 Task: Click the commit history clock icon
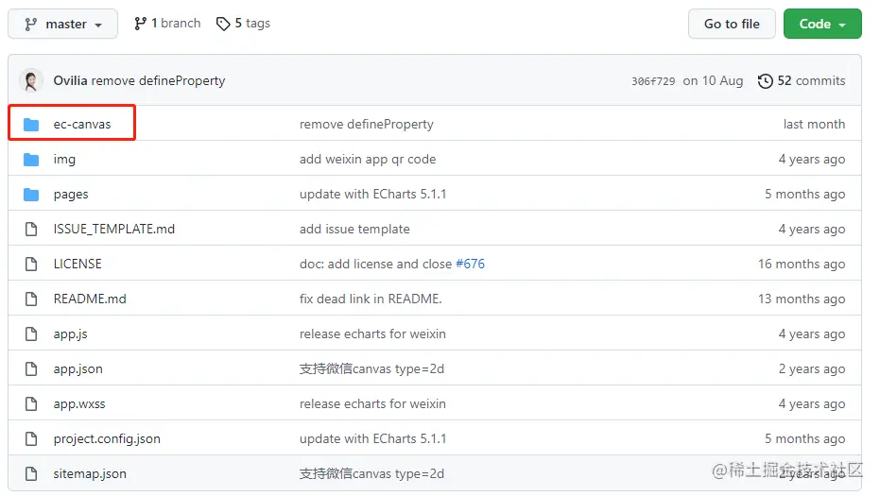(765, 81)
